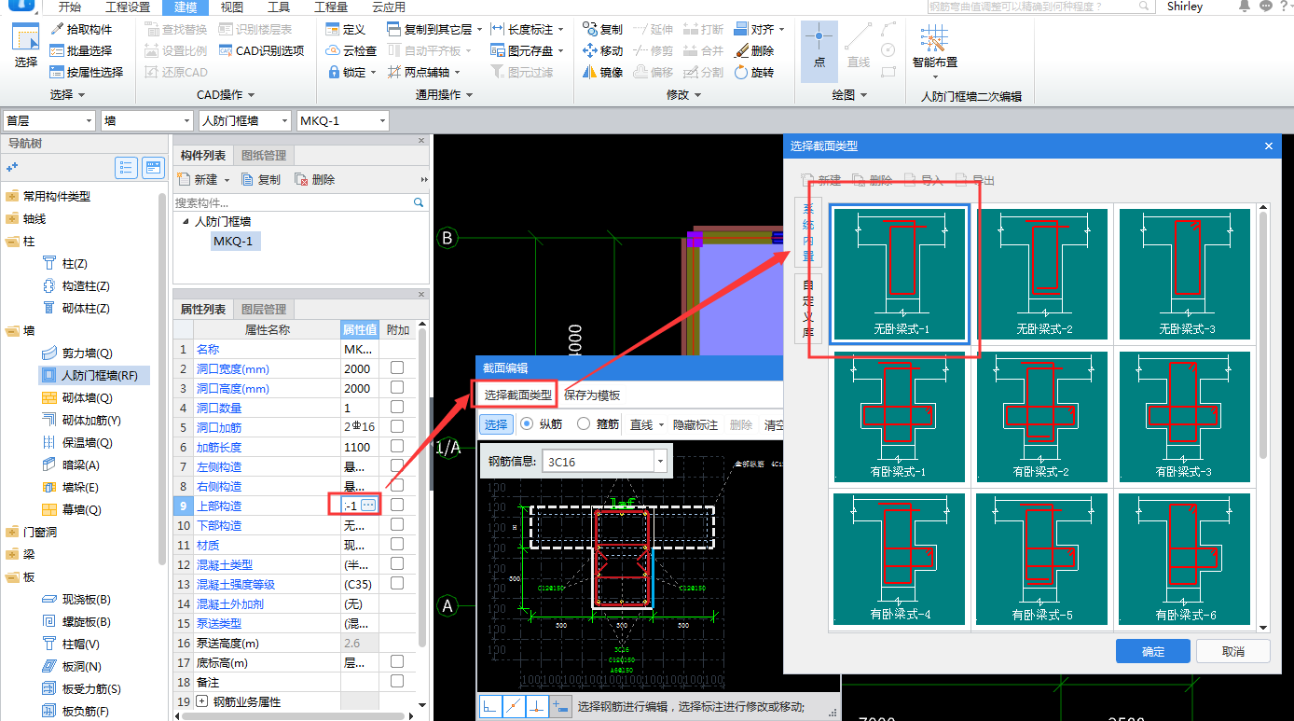The width and height of the screenshot is (1294, 721).
Task: Click the notification bell icon
Action: pyautogui.click(x=1246, y=7)
